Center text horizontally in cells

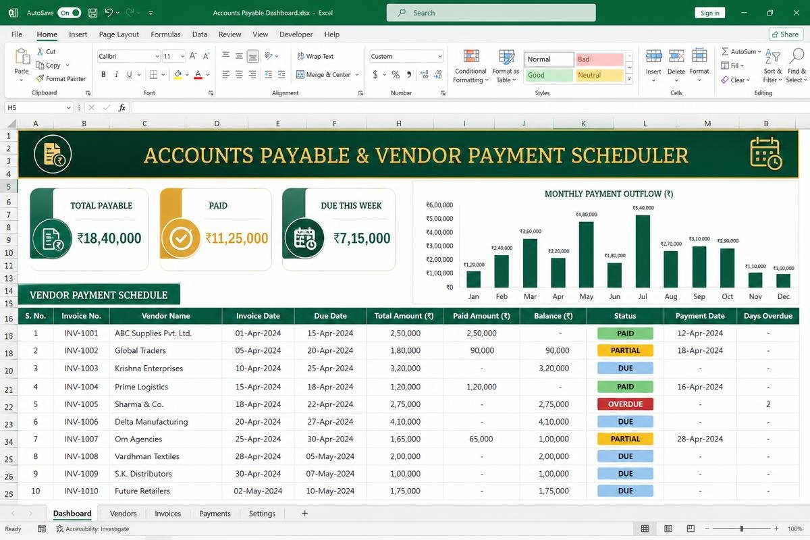[239, 75]
